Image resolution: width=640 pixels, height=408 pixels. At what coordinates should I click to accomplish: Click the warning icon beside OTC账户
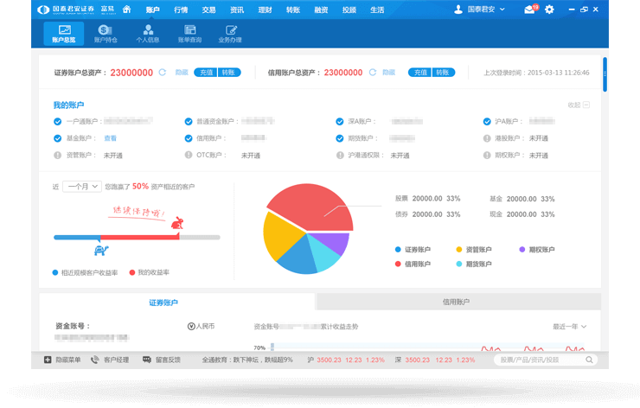pyautogui.click(x=189, y=155)
